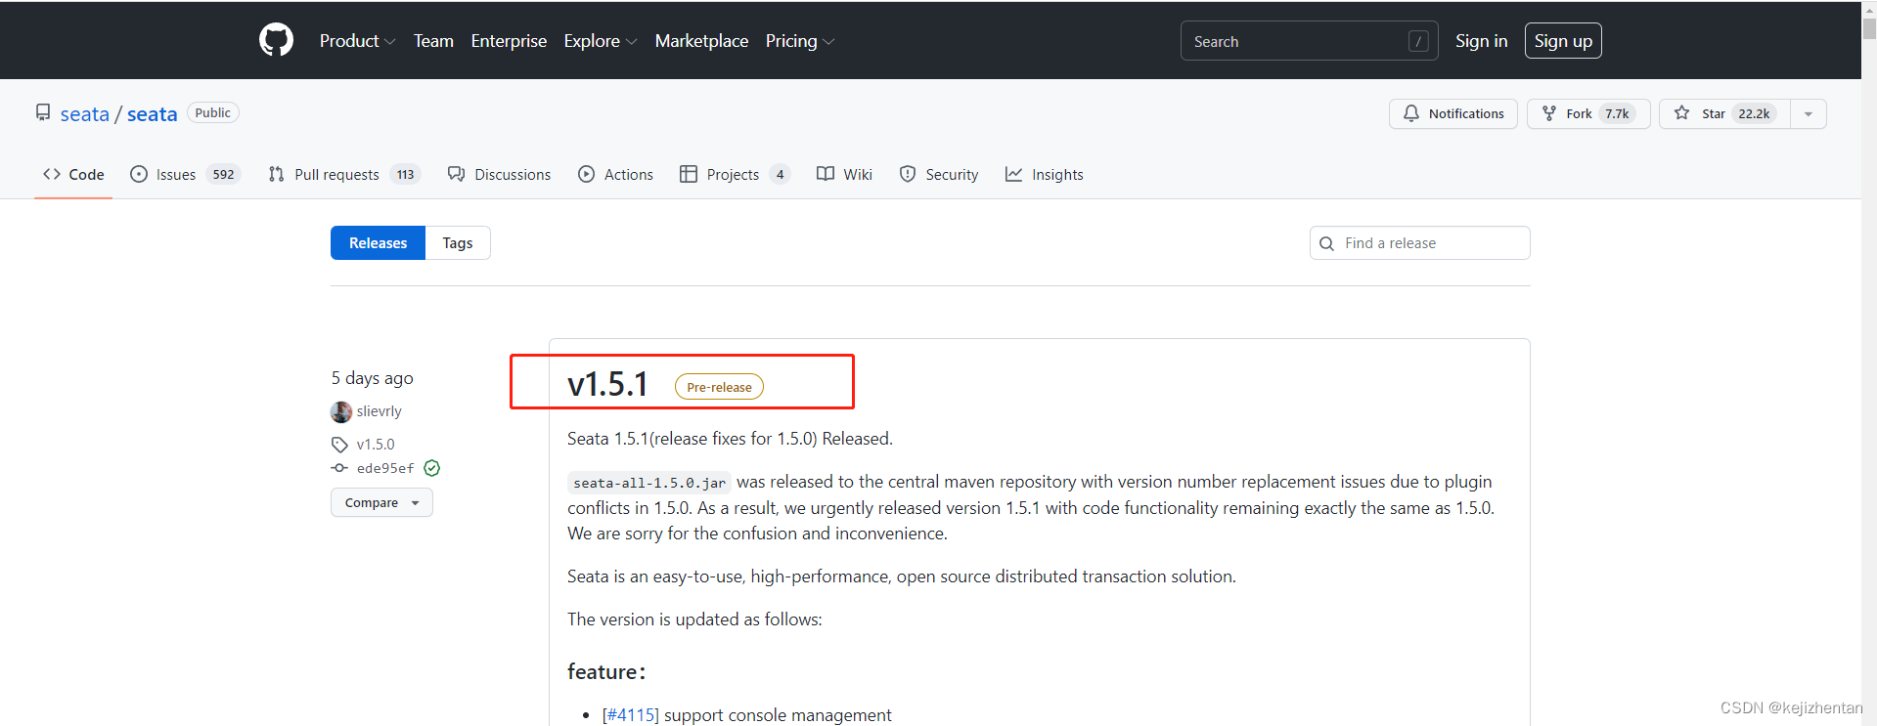Open the #4115 pull request link
The image size is (1877, 726).
tap(631, 715)
